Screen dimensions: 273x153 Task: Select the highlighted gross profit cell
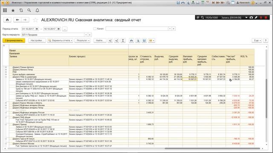(190, 79)
